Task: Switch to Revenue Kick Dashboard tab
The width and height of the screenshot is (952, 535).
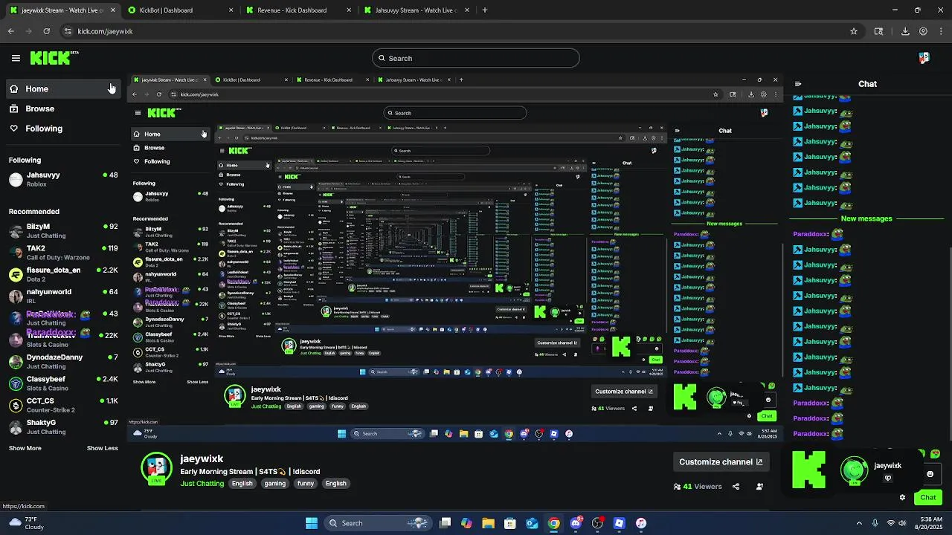Action: [x=297, y=10]
